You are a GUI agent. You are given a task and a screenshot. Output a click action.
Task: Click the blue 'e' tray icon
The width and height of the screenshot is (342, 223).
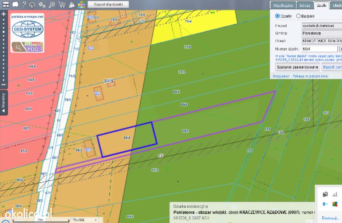(x=325, y=204)
